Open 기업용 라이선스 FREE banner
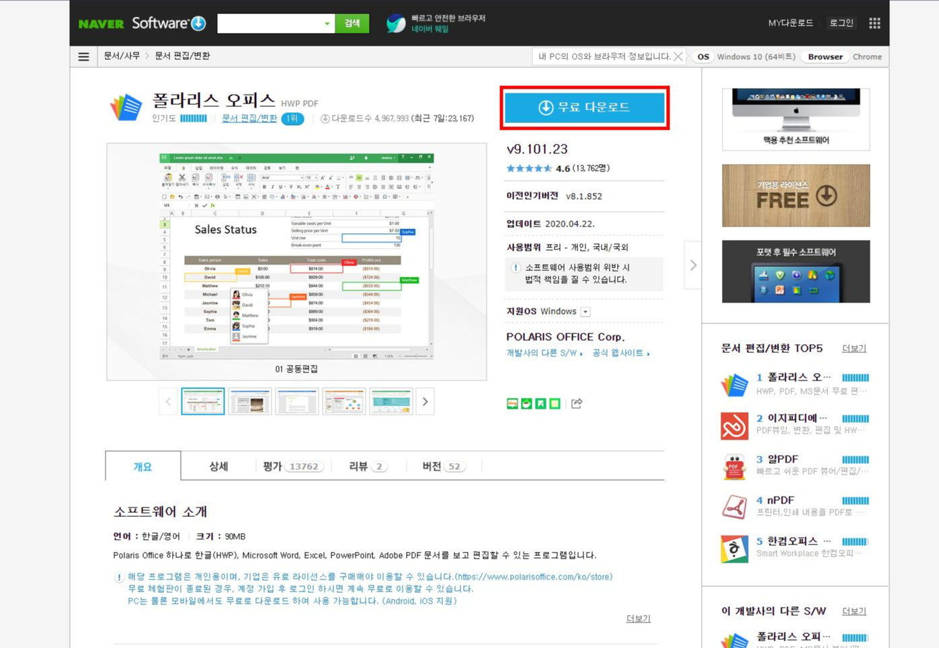This screenshot has height=648, width=939. click(796, 196)
